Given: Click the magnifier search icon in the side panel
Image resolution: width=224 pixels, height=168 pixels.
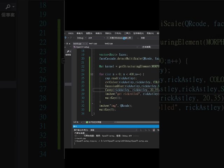Looking at the screenshot, I should 68,51.
